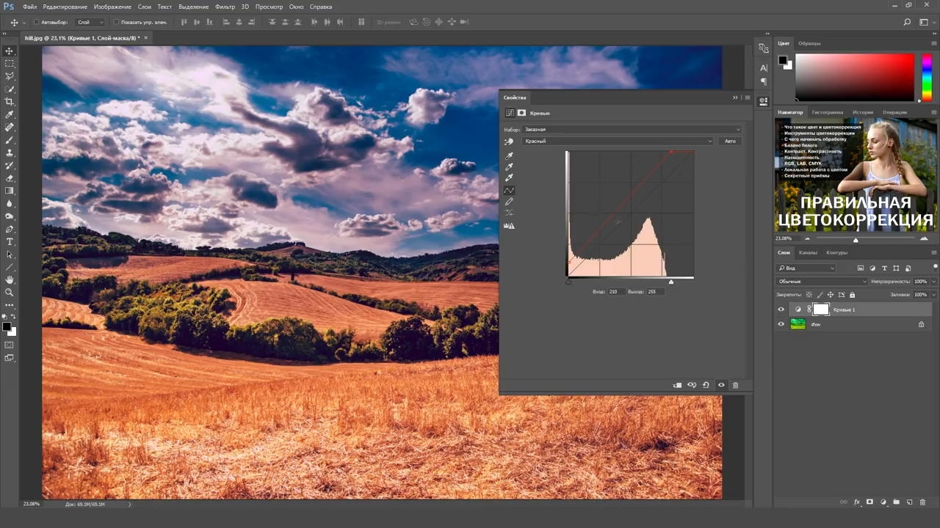Activate the on-image targeted adjustment tool

pos(508,142)
